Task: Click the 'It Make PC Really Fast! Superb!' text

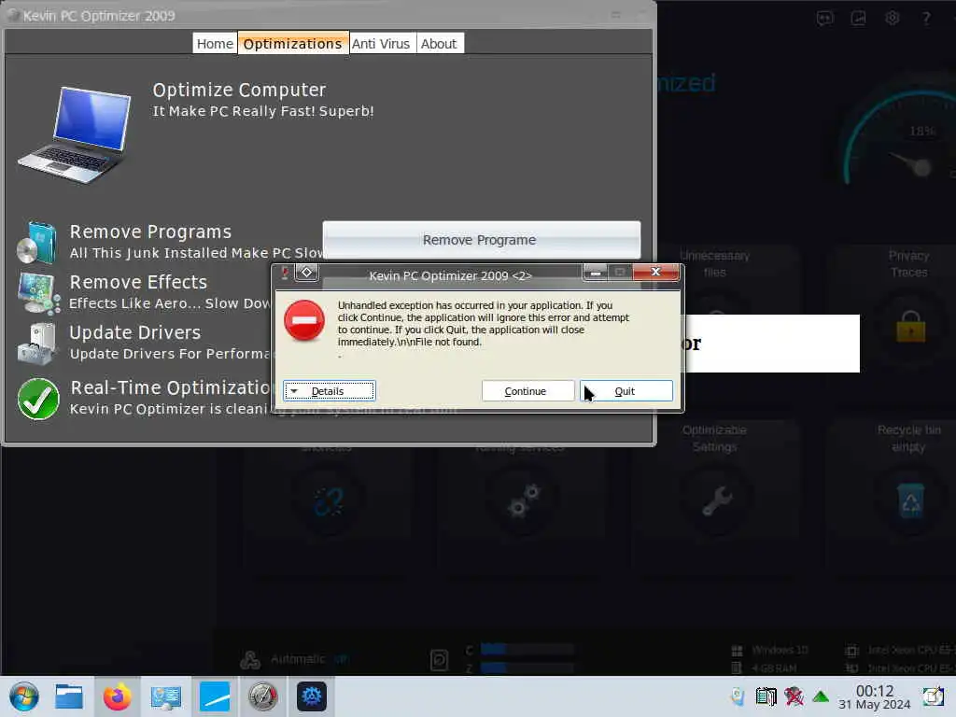Action: click(262, 112)
